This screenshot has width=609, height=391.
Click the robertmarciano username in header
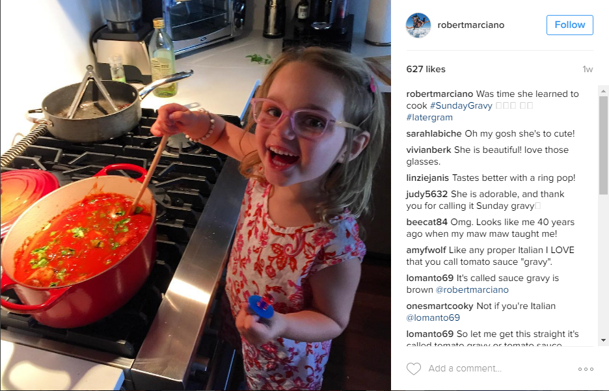470,25
